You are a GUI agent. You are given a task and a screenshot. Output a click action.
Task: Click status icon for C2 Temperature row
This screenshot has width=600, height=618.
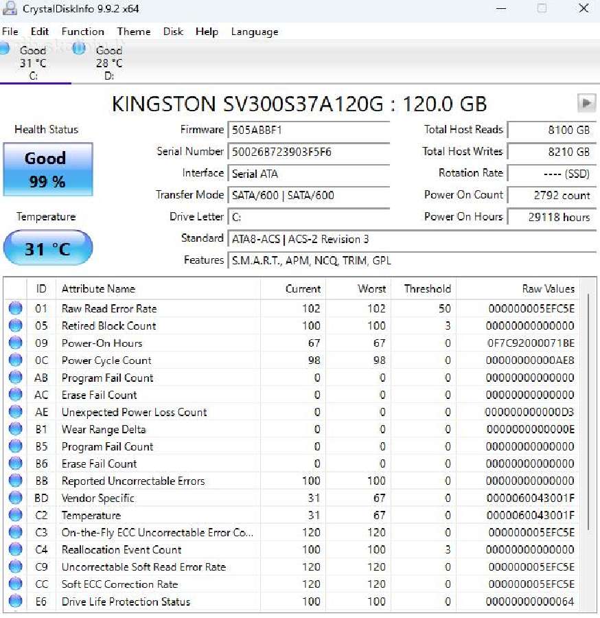15,515
